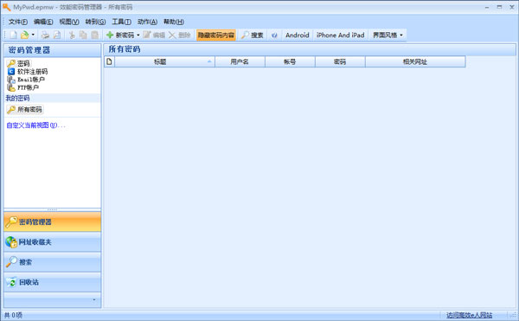Open the 文件(F) menu
The image size is (519, 321).
[18, 22]
